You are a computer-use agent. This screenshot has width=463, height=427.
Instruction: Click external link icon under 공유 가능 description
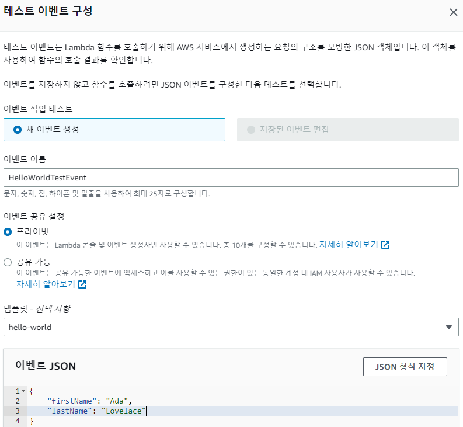82,284
